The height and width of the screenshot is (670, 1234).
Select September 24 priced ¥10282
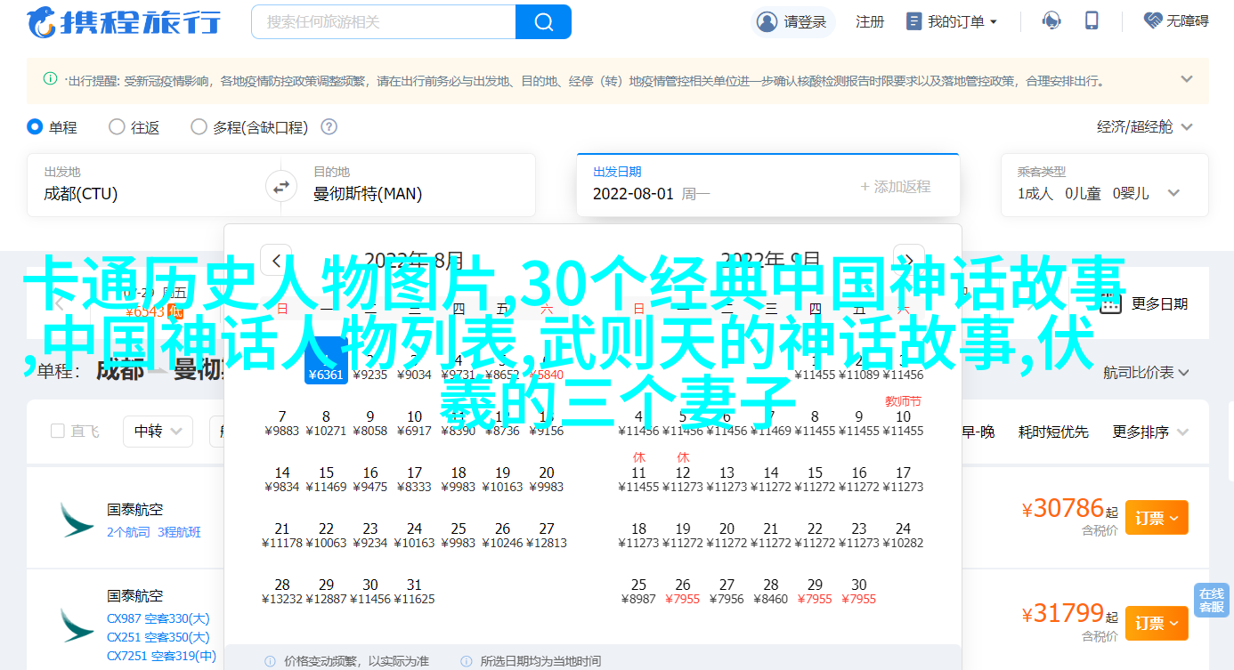pyautogui.click(x=904, y=535)
